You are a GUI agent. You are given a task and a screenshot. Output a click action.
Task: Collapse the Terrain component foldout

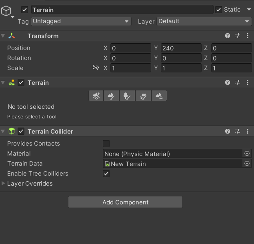point(3,82)
